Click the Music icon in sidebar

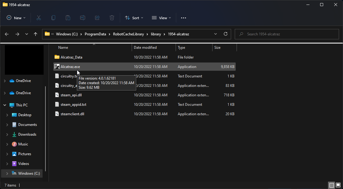(x=14, y=144)
